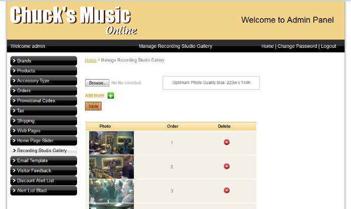
Task: Click the first gallery photo thumbnail
Action: pyautogui.click(x=111, y=143)
